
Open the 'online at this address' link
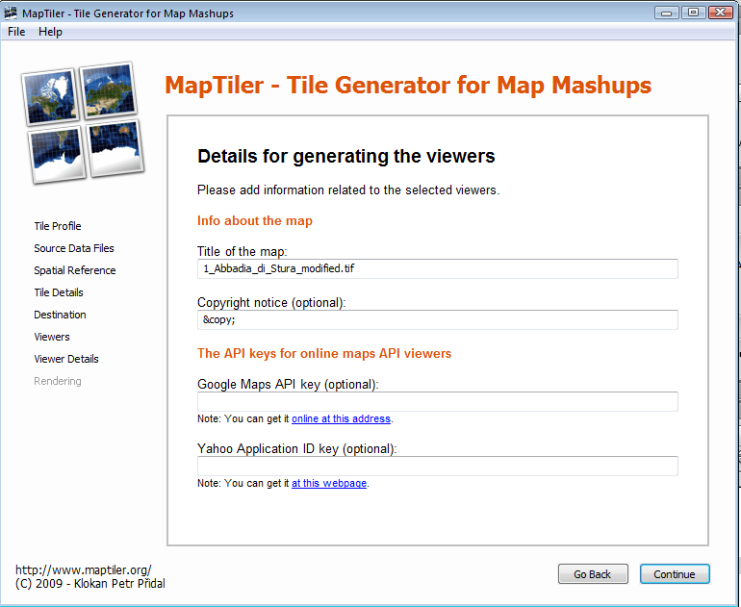[x=342, y=419]
